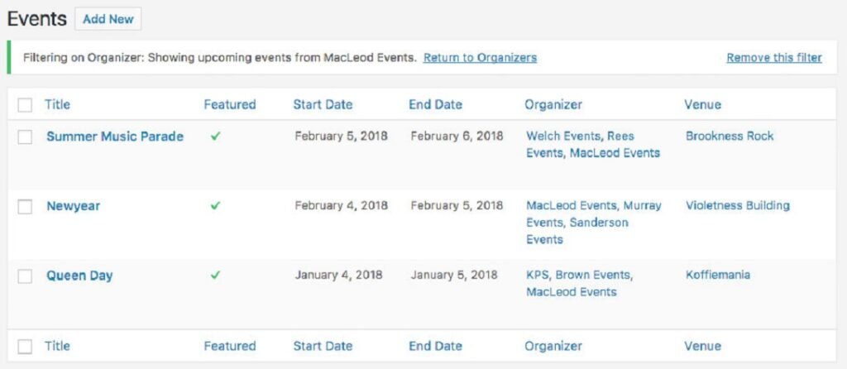
Task: Check the Queen Day event checkbox
Action: [x=25, y=276]
